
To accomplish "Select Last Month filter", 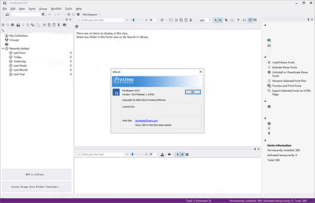I will click(20, 70).
